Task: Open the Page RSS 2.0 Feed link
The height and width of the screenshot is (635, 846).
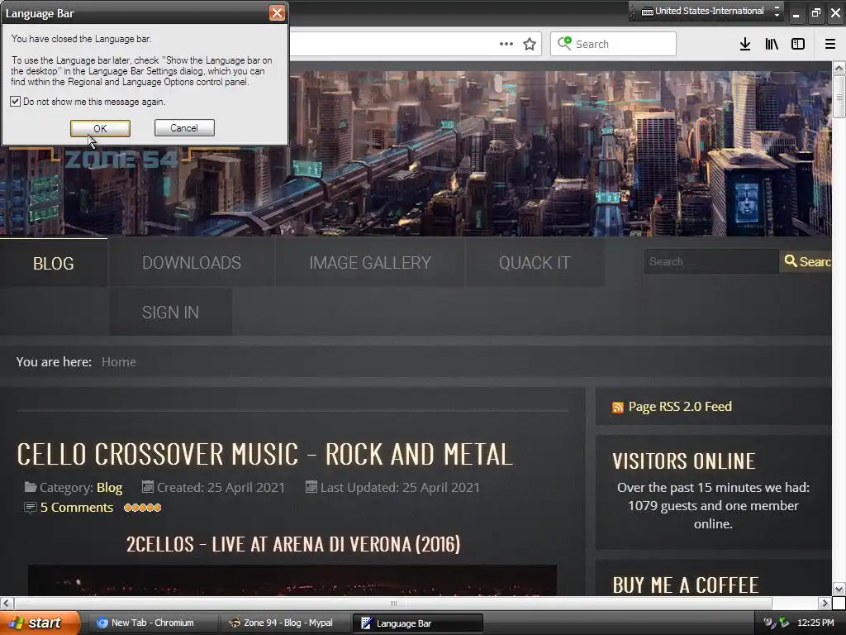Action: tap(680, 407)
